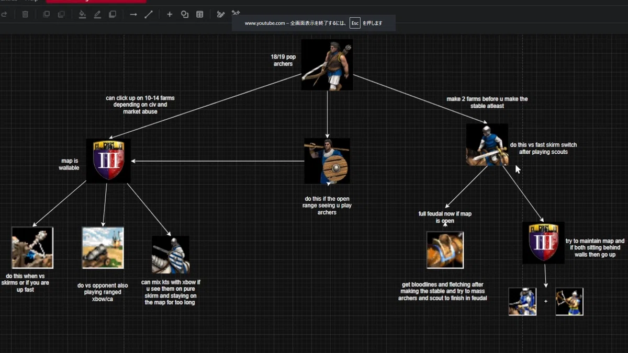Click the 'map is wallable' label
628x353 pixels.
click(69, 165)
